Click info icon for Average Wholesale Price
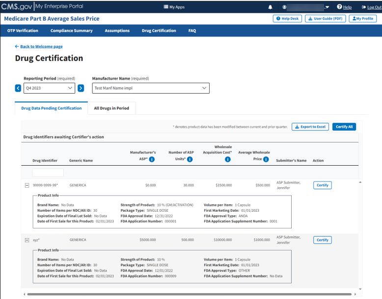The width and height of the screenshot is (382, 299). [266, 159]
